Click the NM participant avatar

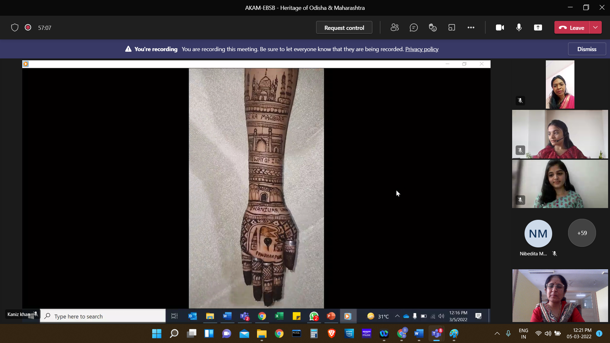(x=538, y=233)
